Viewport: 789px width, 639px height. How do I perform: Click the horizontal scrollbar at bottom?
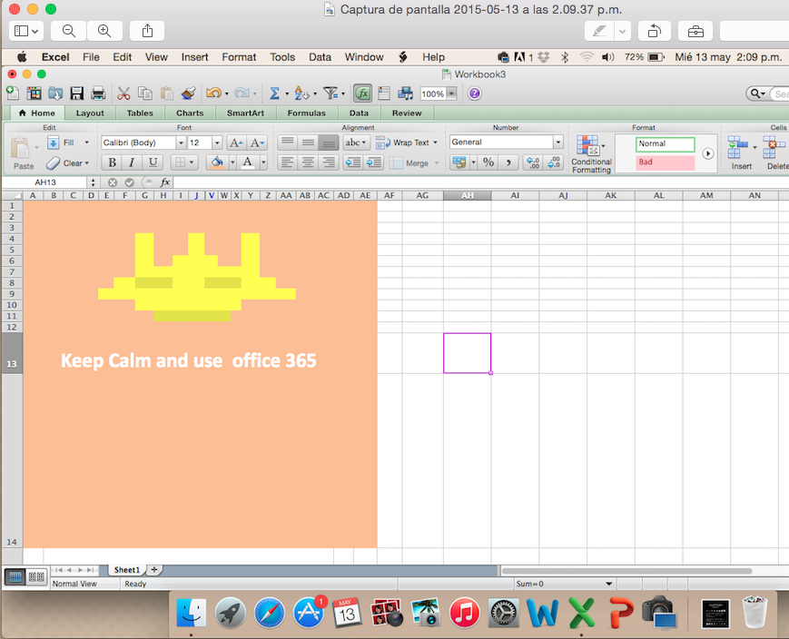click(626, 571)
